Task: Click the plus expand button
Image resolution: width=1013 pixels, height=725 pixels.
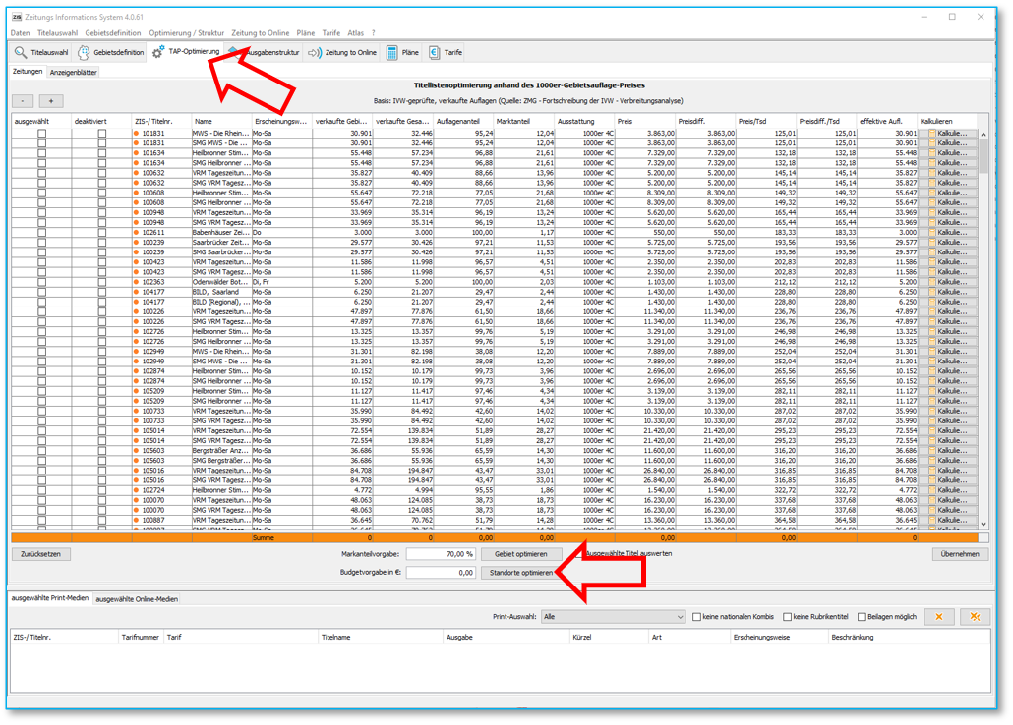Action: pyautogui.click(x=50, y=101)
